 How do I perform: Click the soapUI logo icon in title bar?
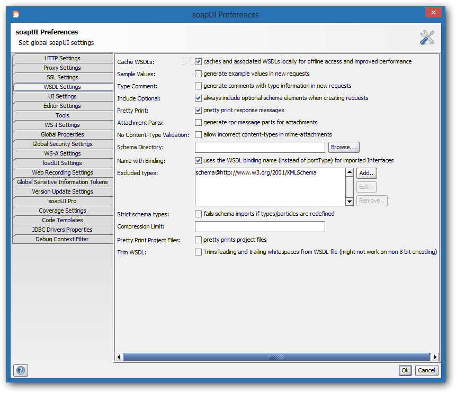(x=16, y=14)
